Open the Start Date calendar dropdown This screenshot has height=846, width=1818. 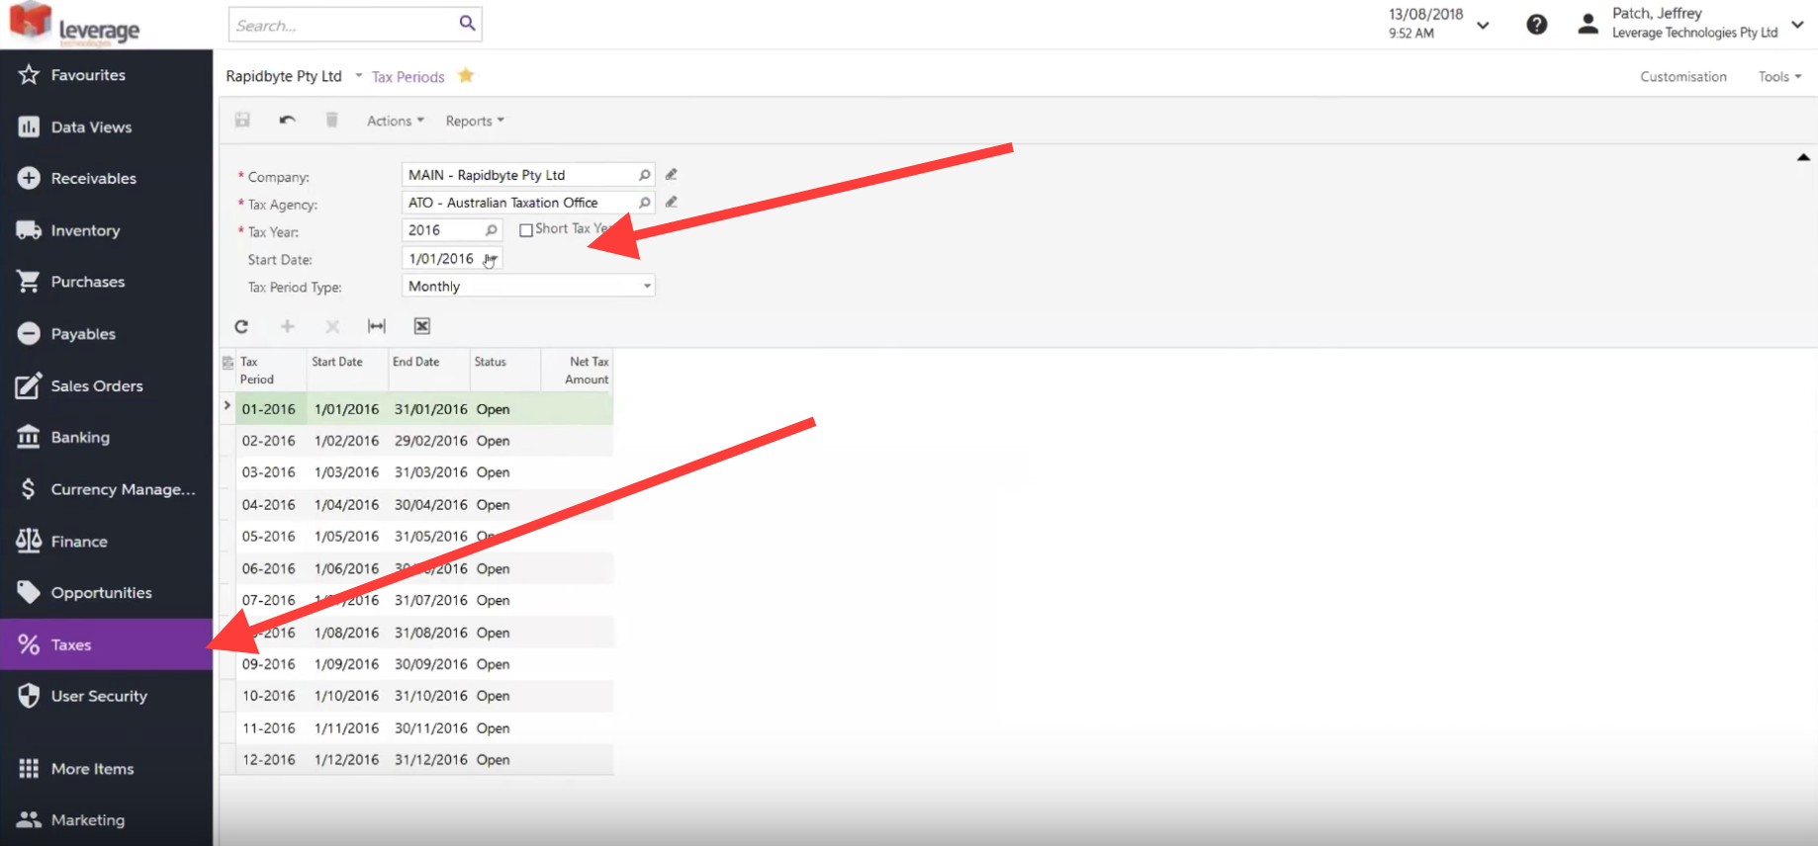(491, 259)
